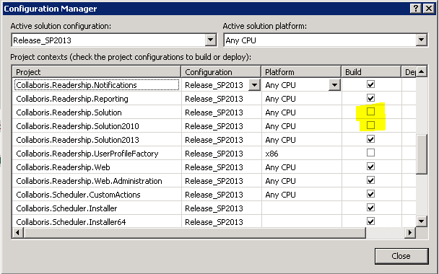This screenshot has height=274, width=439.
Task: Click Configuration cell for Collaboris.Readership.Web.Administration
Action: pyautogui.click(x=222, y=181)
